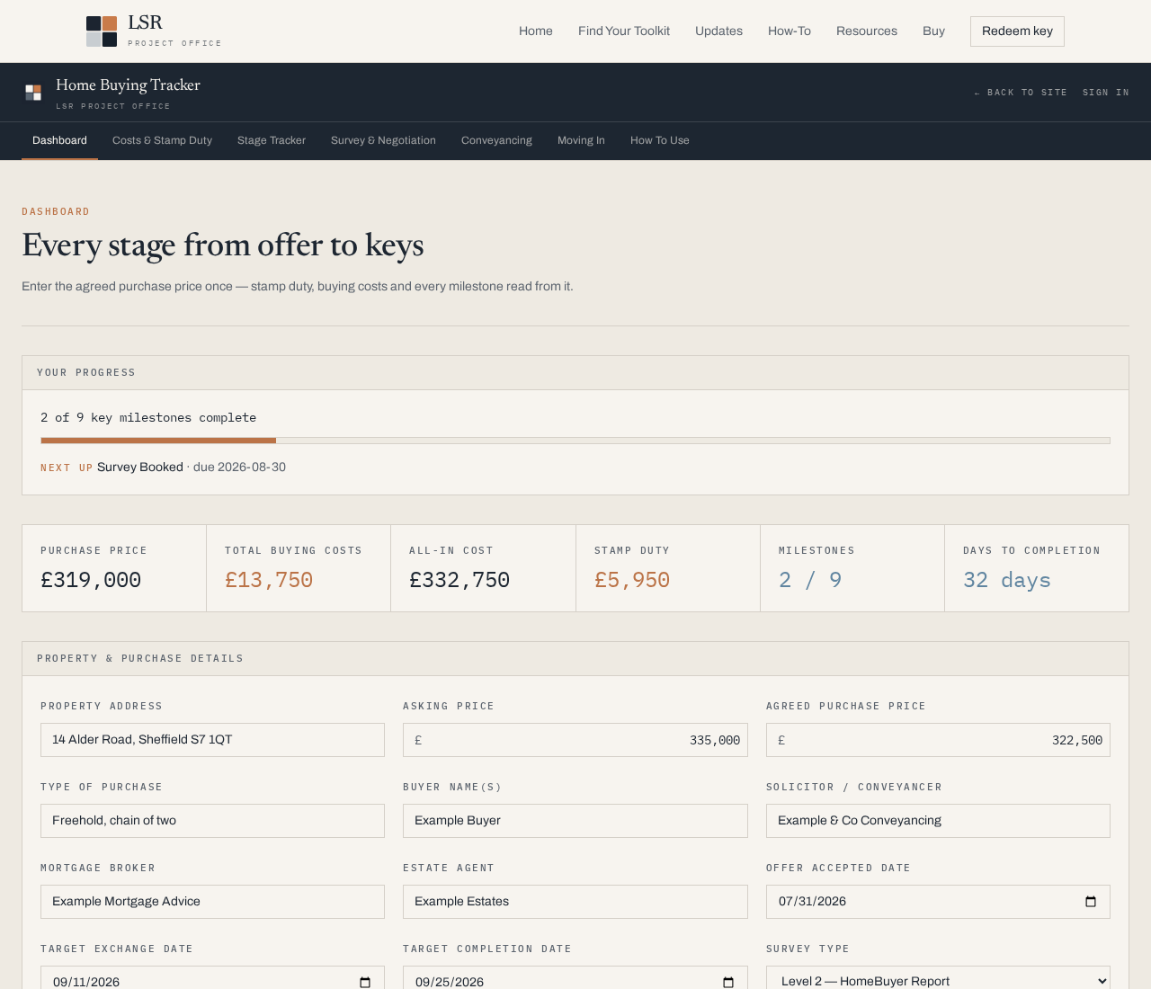The image size is (1151, 989).
Task: Open the Stage Tracker tab
Action: pyautogui.click(x=272, y=141)
